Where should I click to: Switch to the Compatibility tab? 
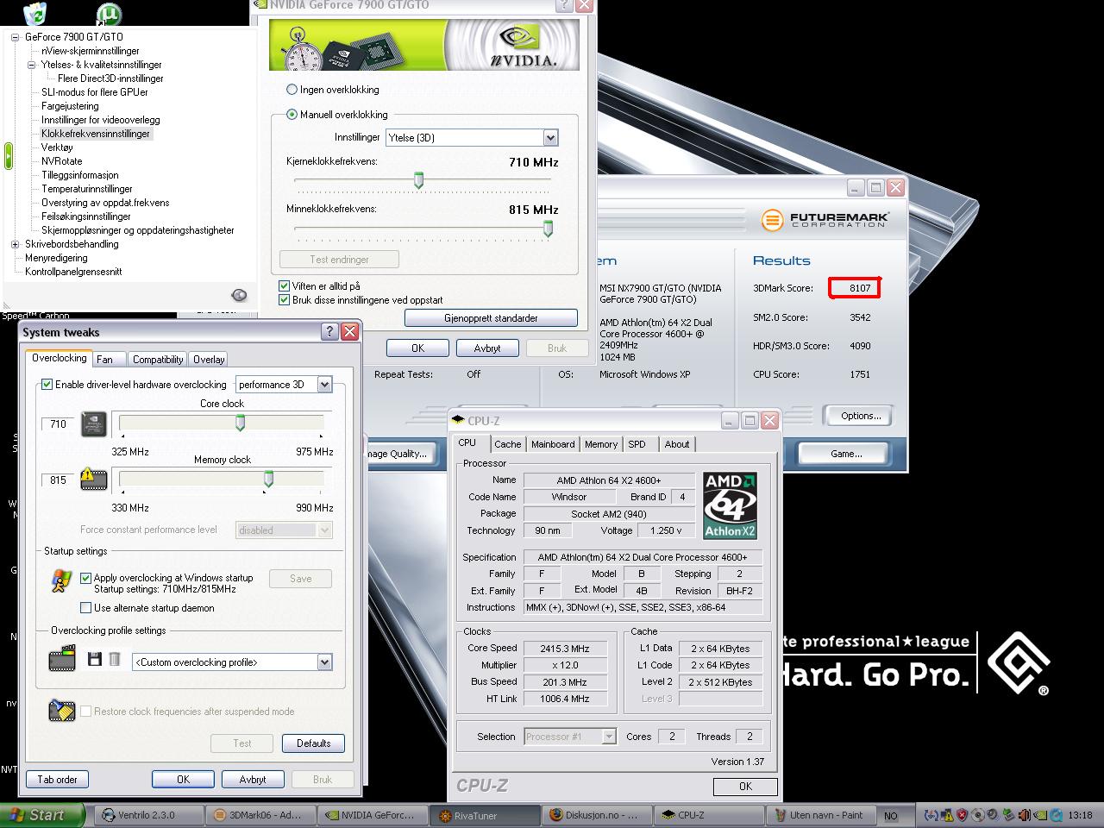point(158,360)
